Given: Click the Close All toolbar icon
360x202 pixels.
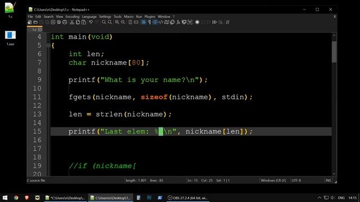Looking at the screenshot, I should tap(58, 22).
